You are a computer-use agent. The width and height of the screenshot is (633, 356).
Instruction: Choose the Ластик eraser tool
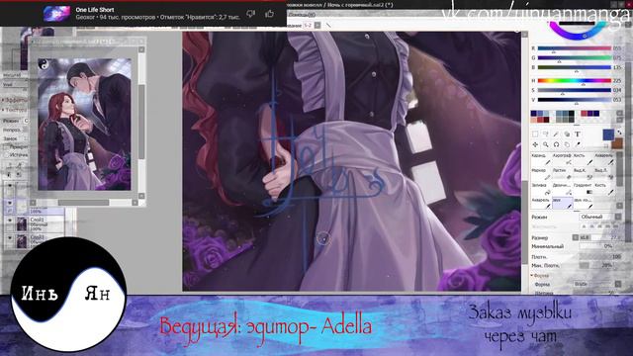click(562, 174)
